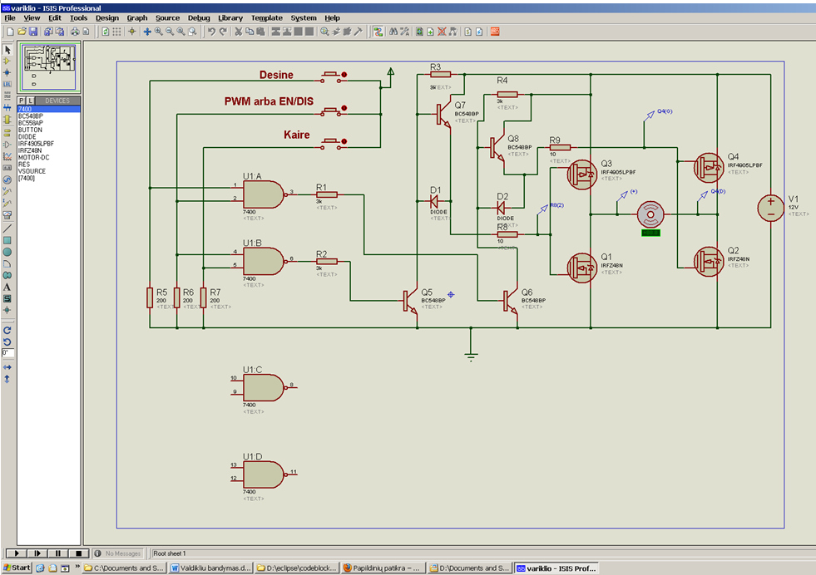Select the Wire Label tool
Viewport: 816px width, 575px height.
[7, 84]
